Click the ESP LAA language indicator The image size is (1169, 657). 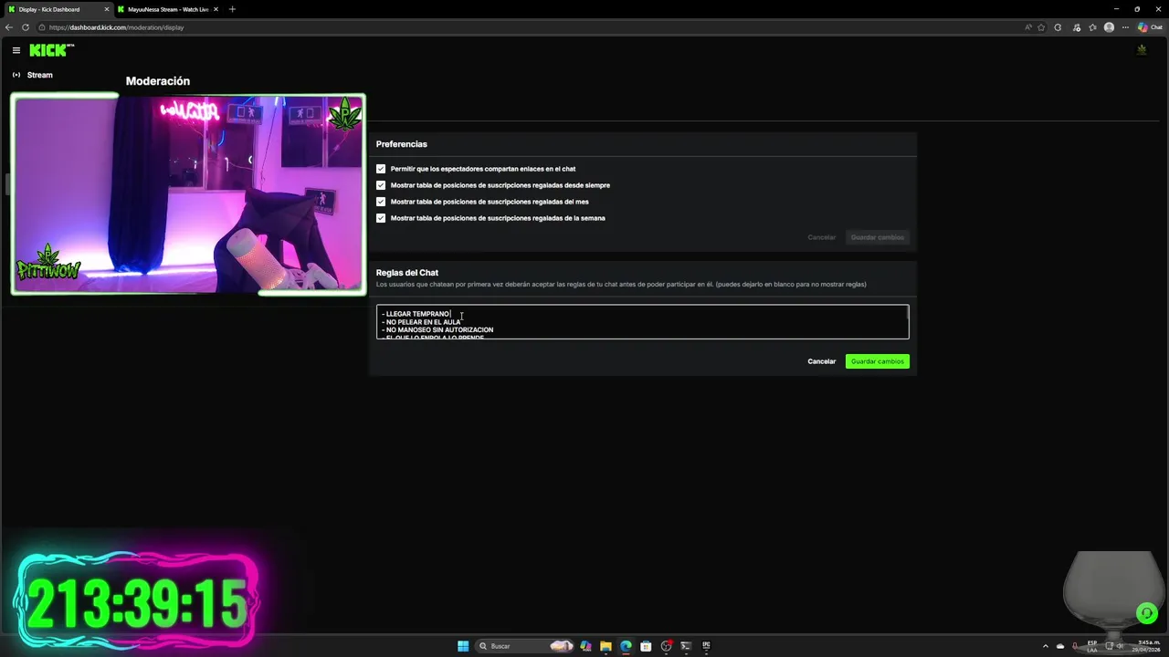[1091, 646]
